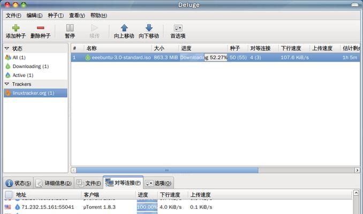Sort torrents by the 上传速度 column header in torrent list
The height and width of the screenshot is (214, 363).
click(x=324, y=48)
